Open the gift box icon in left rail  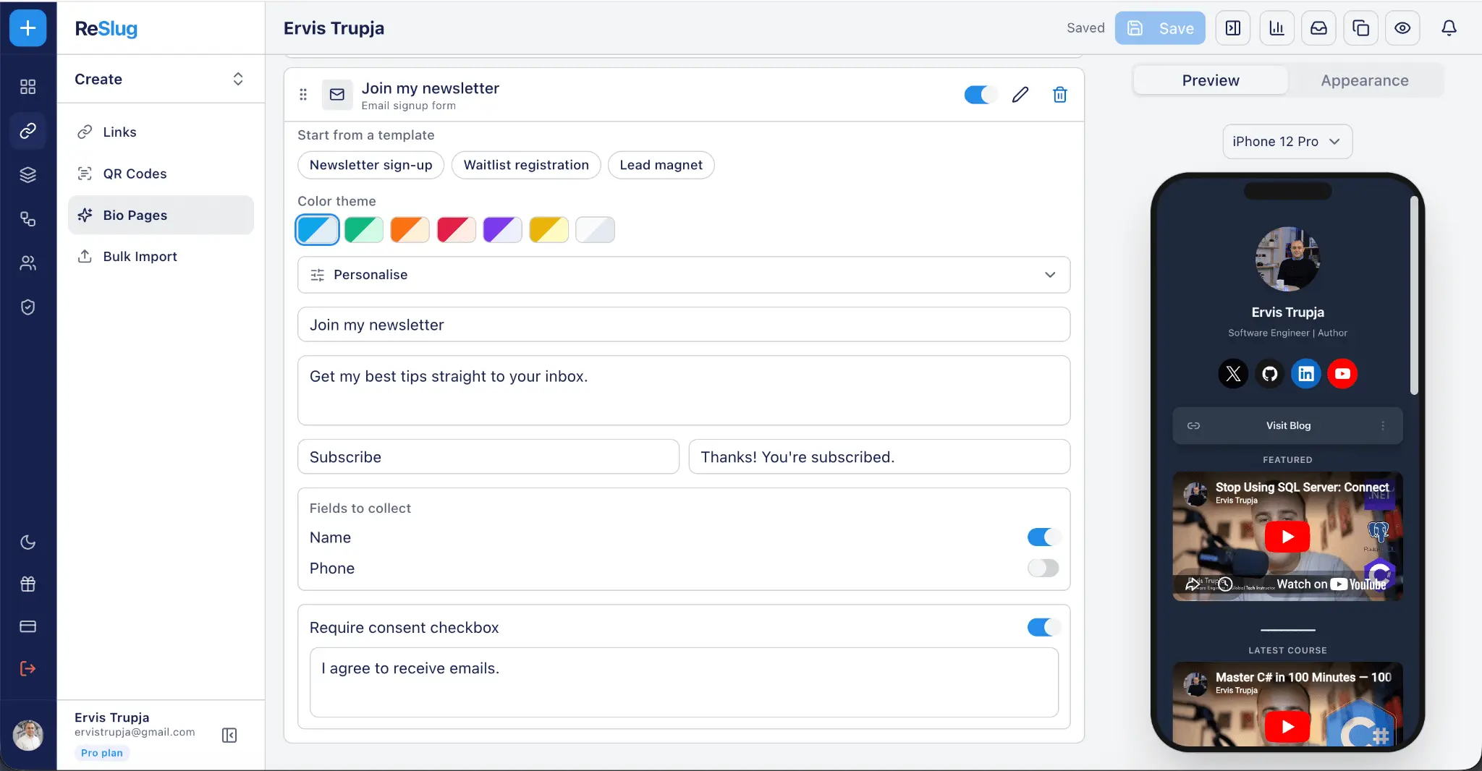tap(27, 584)
